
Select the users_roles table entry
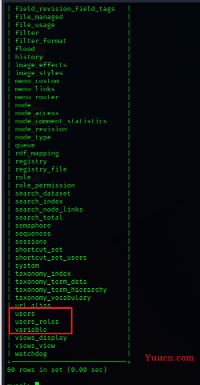[37, 322]
